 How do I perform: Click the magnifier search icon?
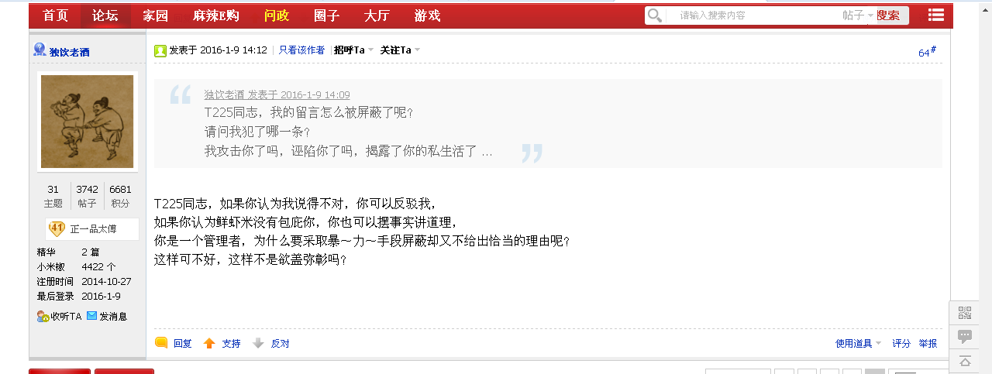(655, 15)
